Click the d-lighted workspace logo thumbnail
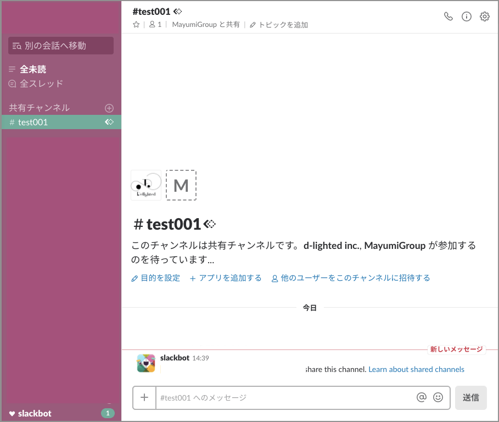Viewport: 499px width, 422px height. point(146,185)
